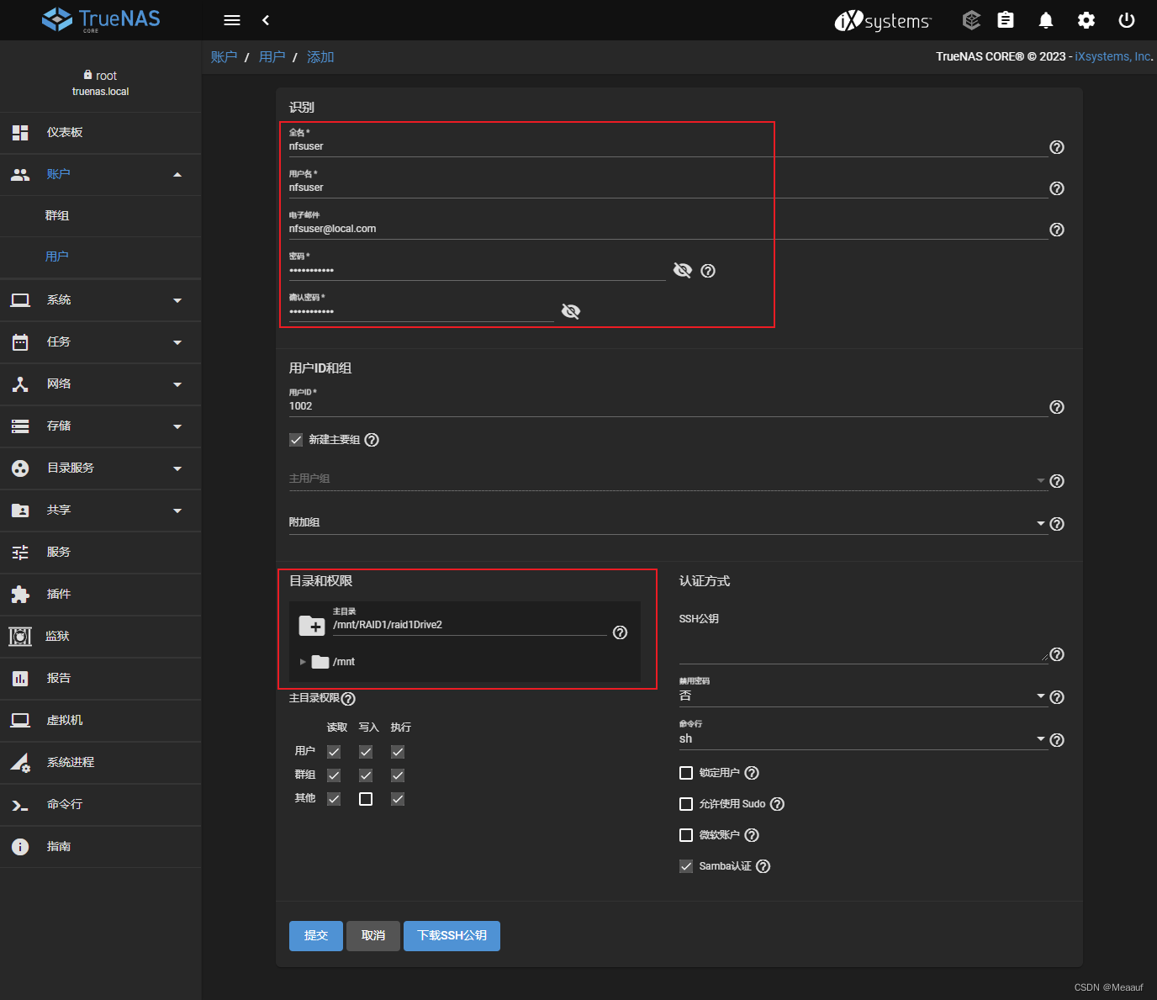Viewport: 1157px width, 1000px height.
Task: Open the settings gear icon
Action: click(1086, 20)
